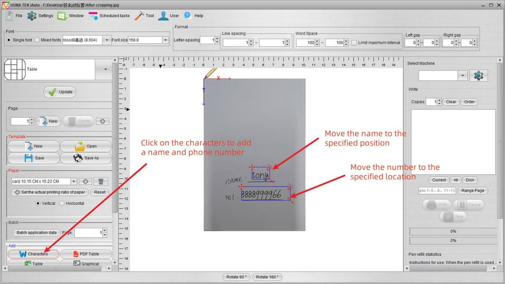Viewport: 505px width, 284px height.
Task: Click the Rotate 90 button
Action: pyautogui.click(x=236, y=277)
